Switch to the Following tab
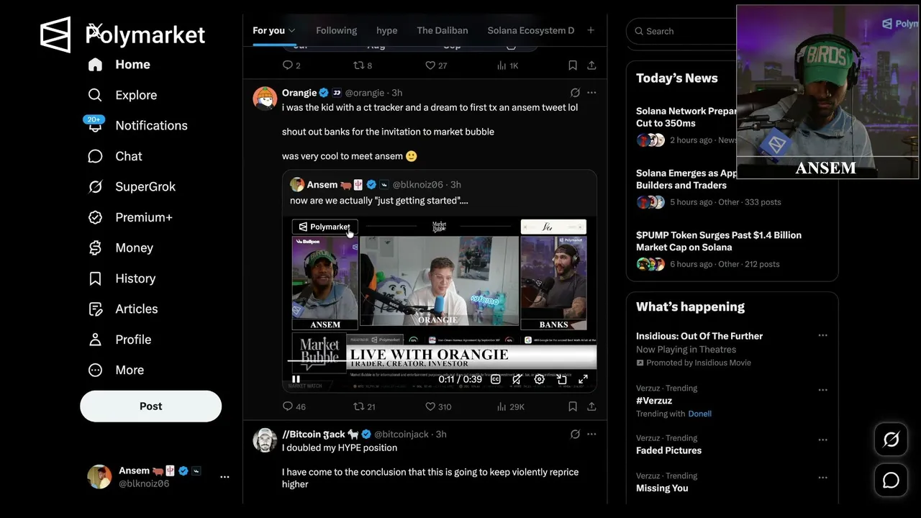921x518 pixels. [336, 31]
